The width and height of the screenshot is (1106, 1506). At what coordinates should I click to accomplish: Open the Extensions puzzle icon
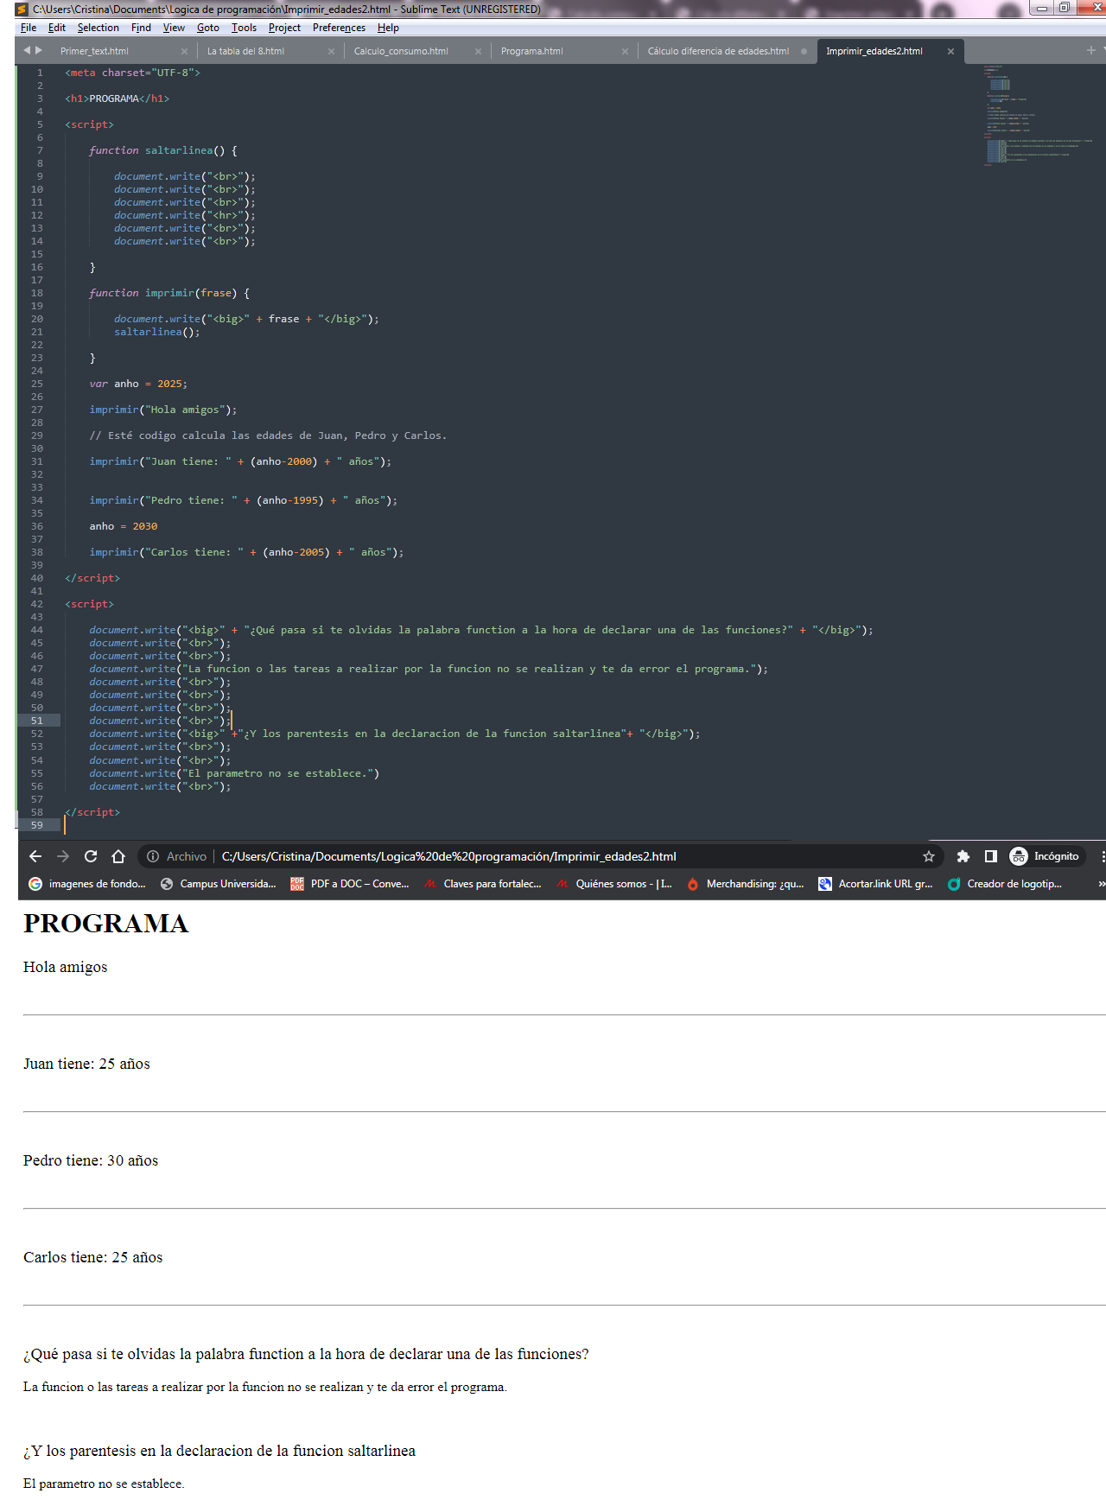(963, 856)
